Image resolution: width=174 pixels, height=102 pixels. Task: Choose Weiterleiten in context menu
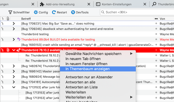pos(98,92)
